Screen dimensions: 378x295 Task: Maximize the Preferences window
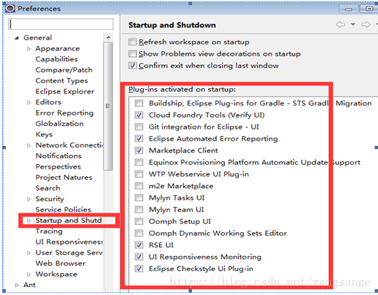(x=369, y=8)
